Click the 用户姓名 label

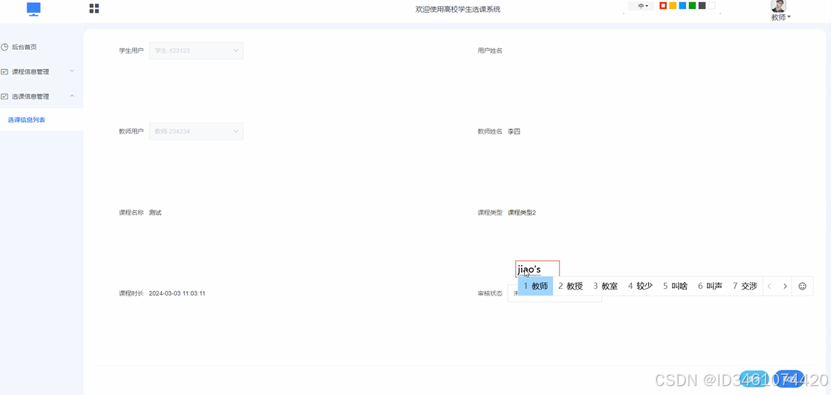point(490,50)
